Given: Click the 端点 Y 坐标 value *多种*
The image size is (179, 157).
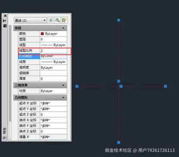Looking at the screenshot, I should 53,126.
